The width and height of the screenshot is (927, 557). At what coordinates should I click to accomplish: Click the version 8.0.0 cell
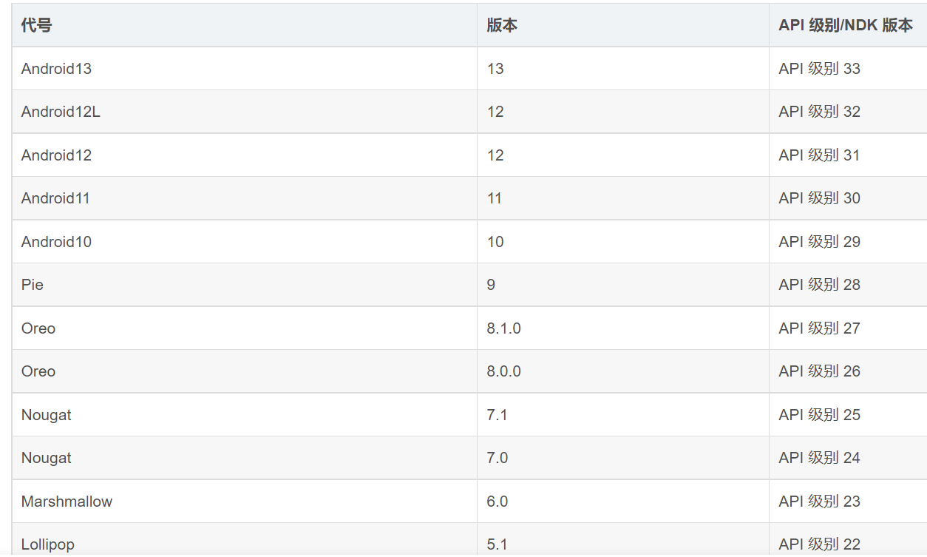tap(623, 371)
